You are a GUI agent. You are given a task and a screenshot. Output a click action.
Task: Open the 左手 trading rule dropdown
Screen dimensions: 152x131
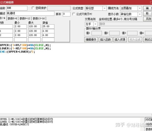coord(95,24)
